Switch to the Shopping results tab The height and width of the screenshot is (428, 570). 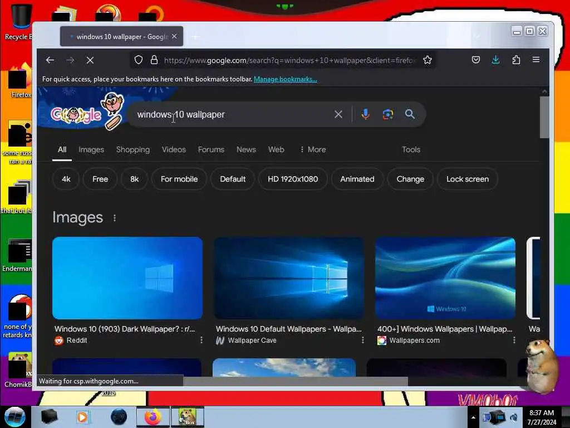133,149
